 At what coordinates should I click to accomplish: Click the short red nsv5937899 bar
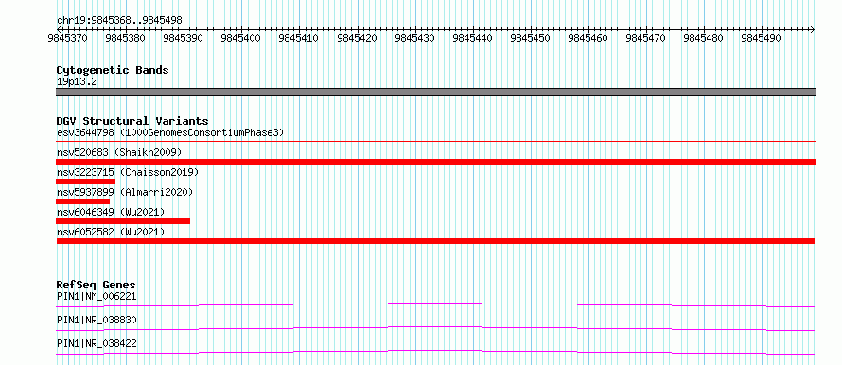(x=82, y=201)
